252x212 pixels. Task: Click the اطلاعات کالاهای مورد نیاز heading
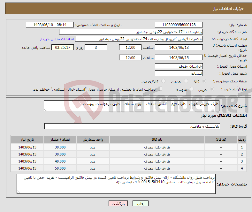pos(224,116)
